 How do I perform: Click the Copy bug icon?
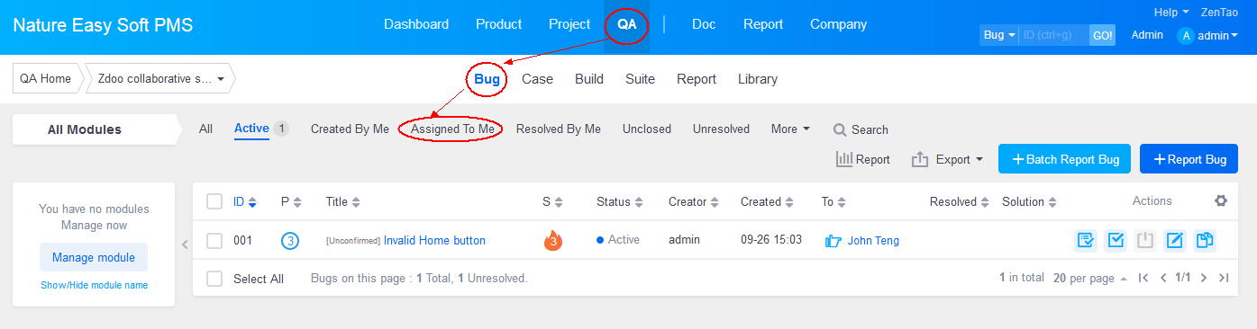[1204, 240]
